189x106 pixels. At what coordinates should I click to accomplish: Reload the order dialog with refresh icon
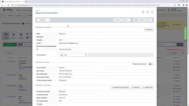click(x=143, y=12)
